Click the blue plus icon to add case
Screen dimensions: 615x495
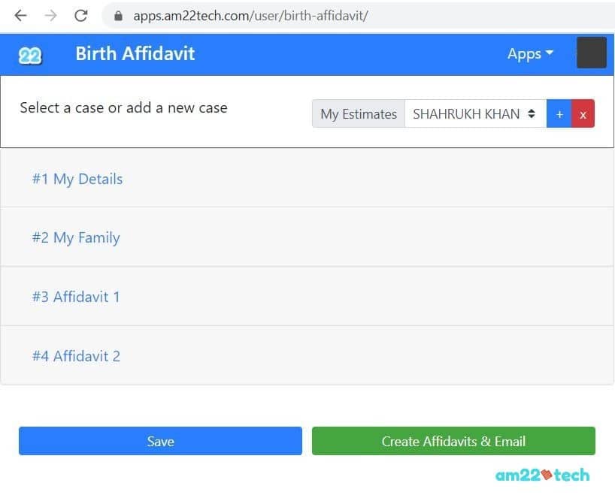coord(559,113)
